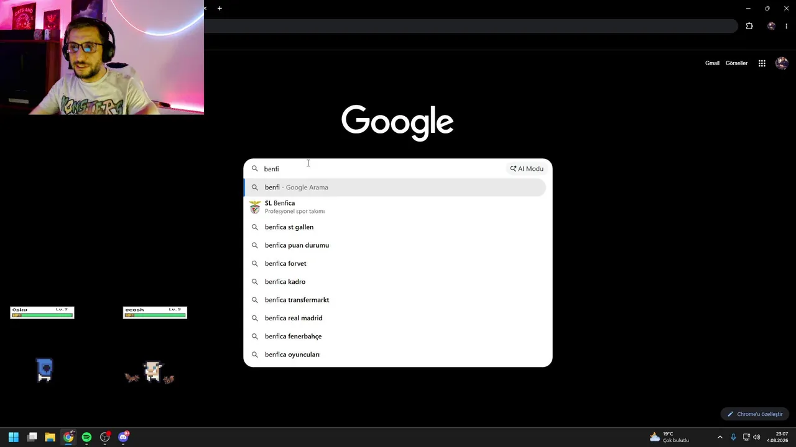Click the search icon beside benfica fenerbahçe
The height and width of the screenshot is (447, 796).
(255, 336)
